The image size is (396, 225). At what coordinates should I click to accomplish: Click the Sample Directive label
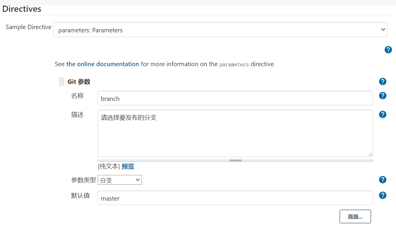click(29, 27)
